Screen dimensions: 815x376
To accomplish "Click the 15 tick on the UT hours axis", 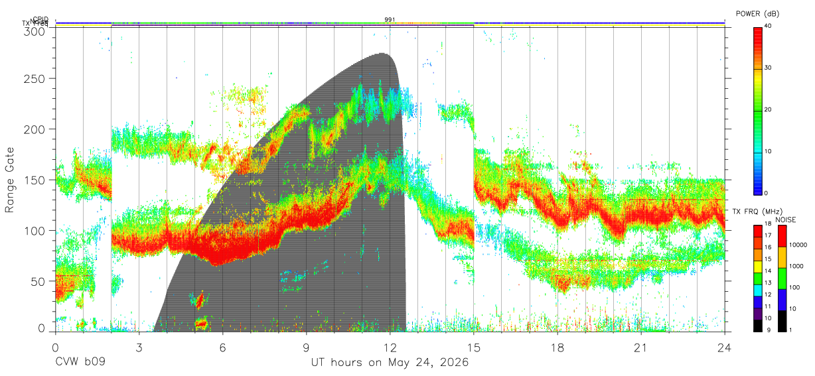I will point(474,347).
